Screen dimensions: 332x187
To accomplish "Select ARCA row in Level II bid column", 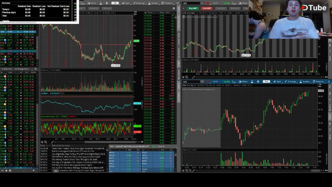I will tap(125, 152).
